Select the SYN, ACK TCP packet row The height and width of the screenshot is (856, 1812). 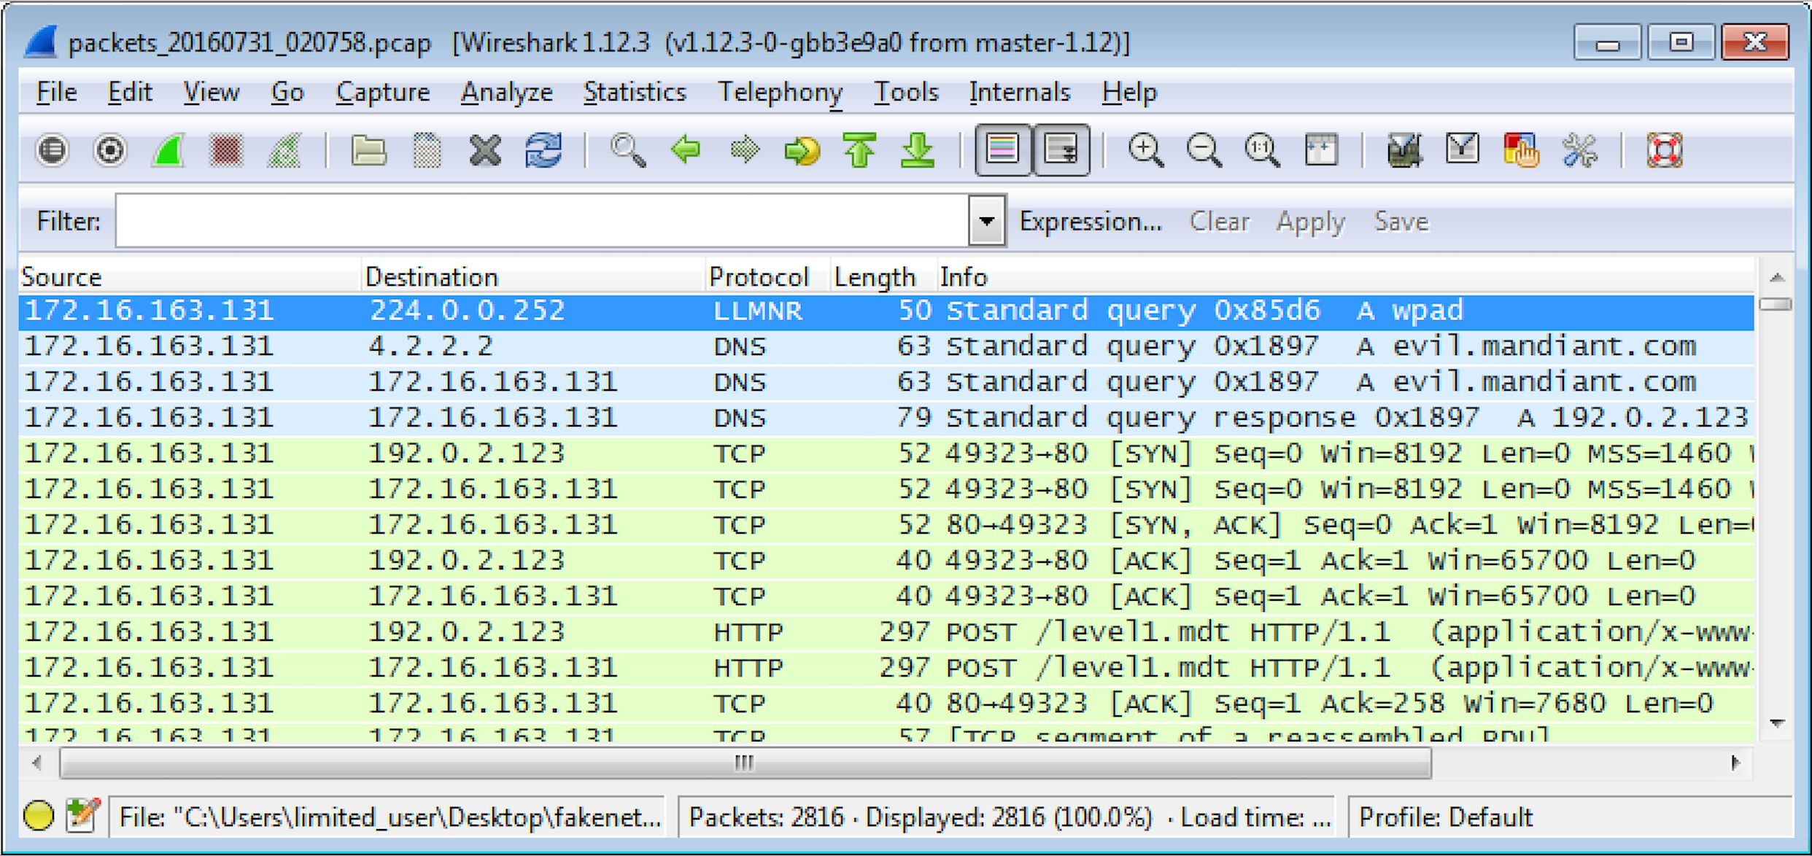click(x=886, y=525)
